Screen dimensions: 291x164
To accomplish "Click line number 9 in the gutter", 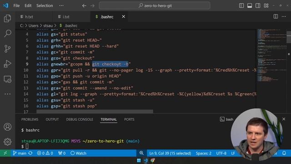I will click(x=27, y=64).
